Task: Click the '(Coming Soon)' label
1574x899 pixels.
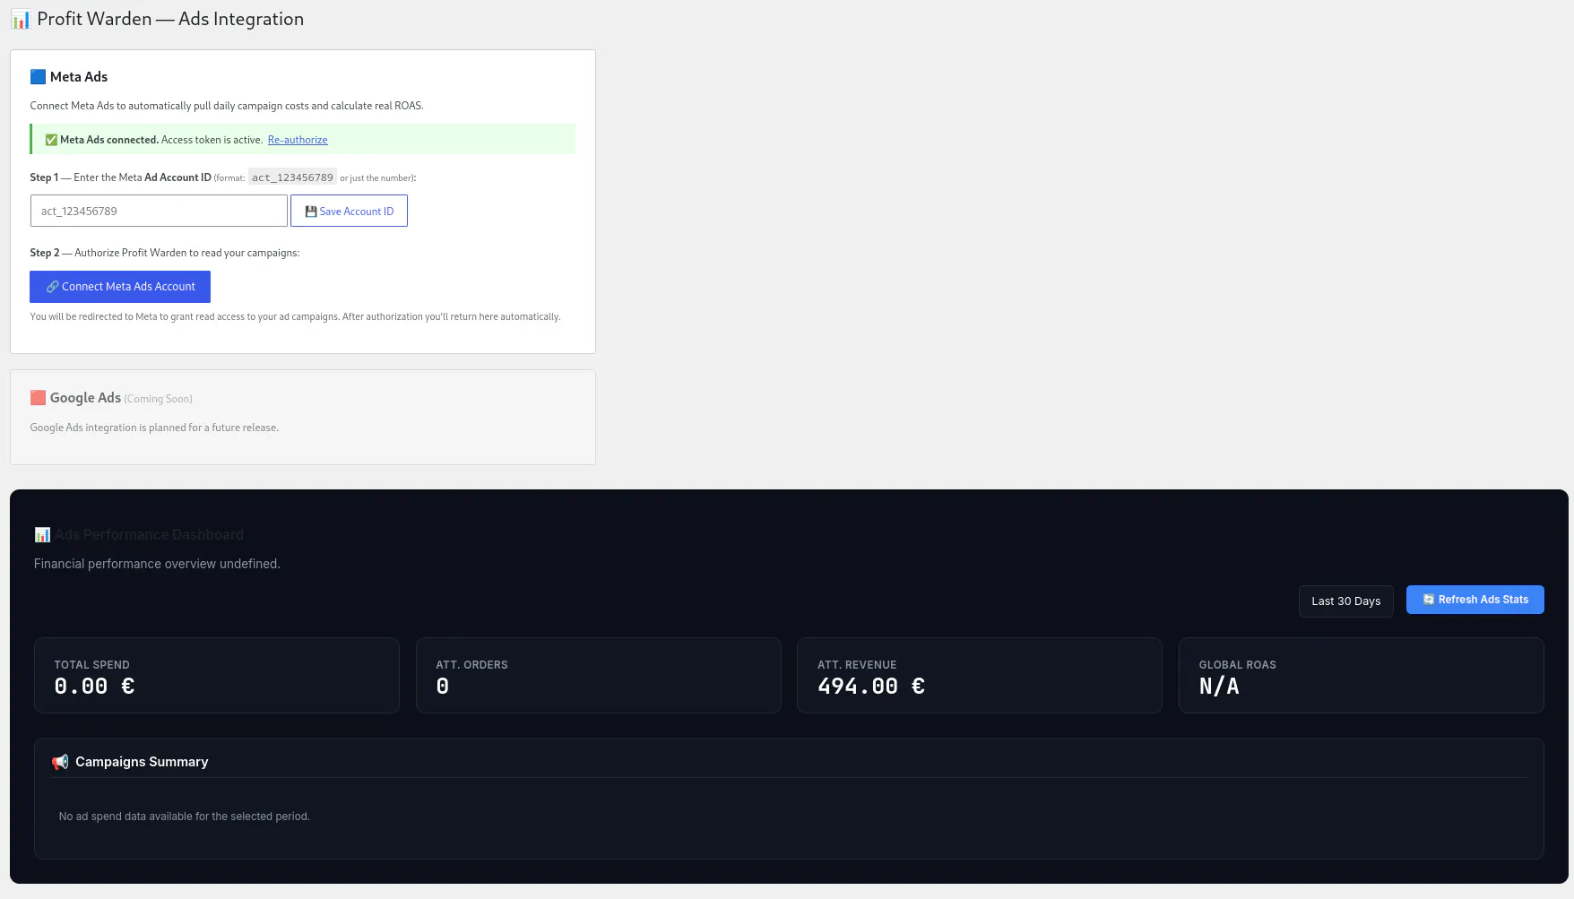Action: click(158, 399)
